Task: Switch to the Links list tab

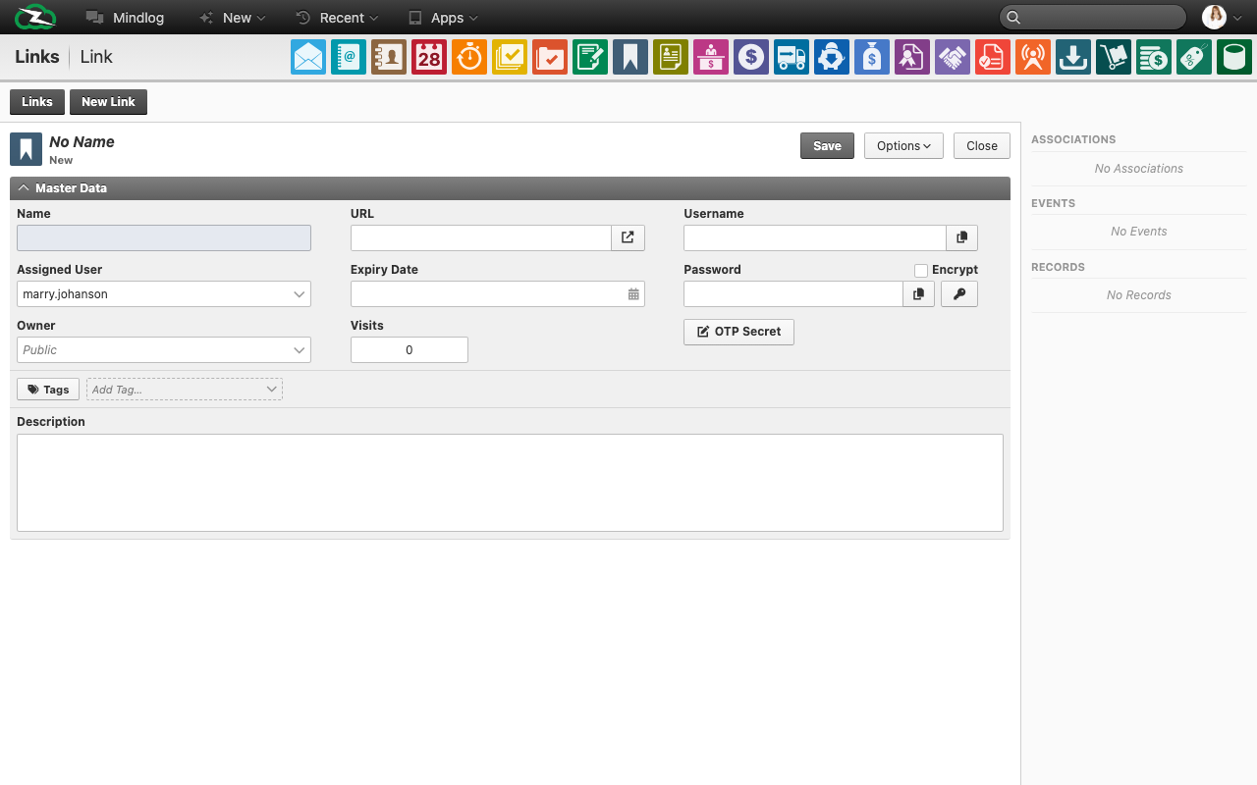Action: tap(37, 102)
